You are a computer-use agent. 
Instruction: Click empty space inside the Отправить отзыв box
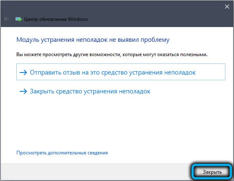pyautogui.click(x=210, y=72)
